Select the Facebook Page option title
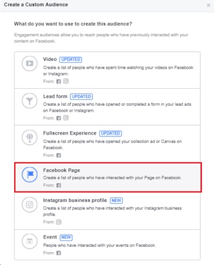This screenshot has height=265, width=215. [x=62, y=170]
